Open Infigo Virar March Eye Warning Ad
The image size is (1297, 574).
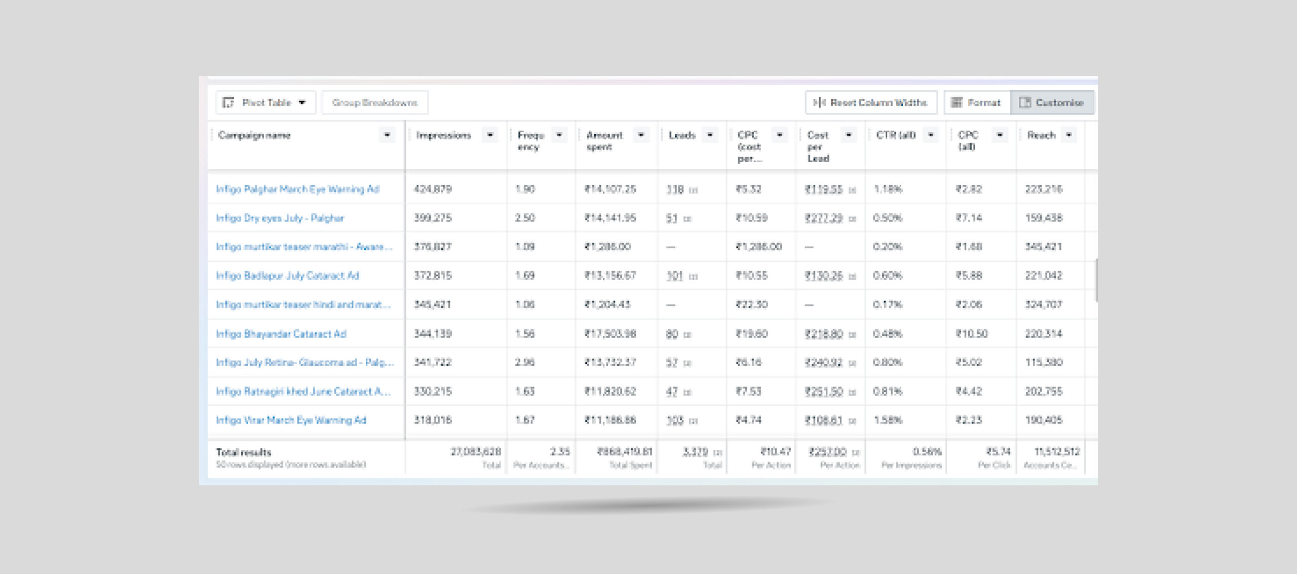[x=291, y=420]
